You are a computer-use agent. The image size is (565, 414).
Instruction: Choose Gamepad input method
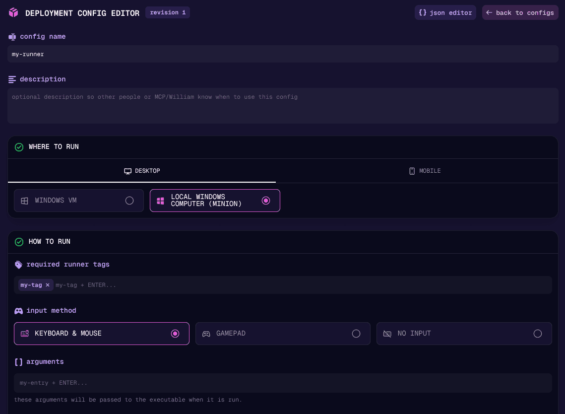pos(283,334)
